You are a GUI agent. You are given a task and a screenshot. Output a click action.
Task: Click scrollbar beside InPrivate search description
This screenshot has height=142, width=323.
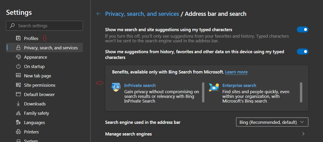coord(203,93)
